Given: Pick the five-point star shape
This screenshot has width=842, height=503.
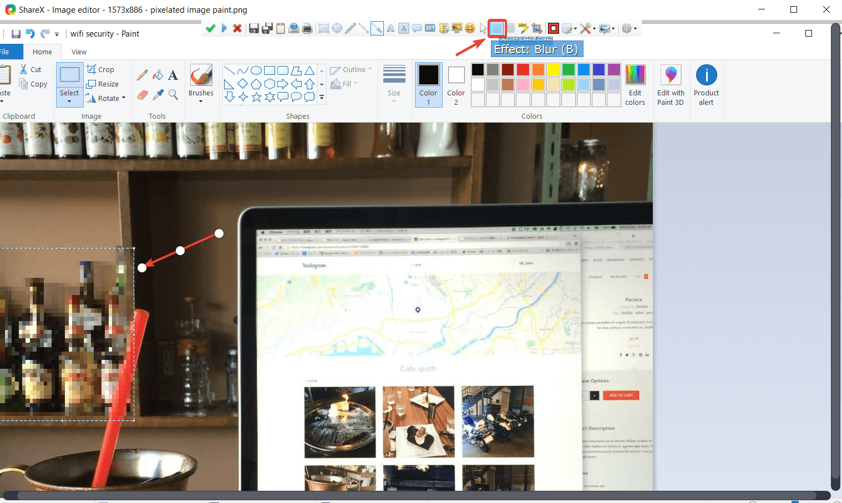Looking at the screenshot, I should point(256,98).
